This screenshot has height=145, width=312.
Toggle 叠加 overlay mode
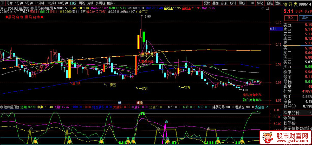coord(215,3)
